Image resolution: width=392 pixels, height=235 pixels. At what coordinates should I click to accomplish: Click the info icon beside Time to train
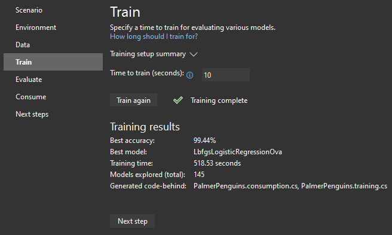[x=190, y=75]
